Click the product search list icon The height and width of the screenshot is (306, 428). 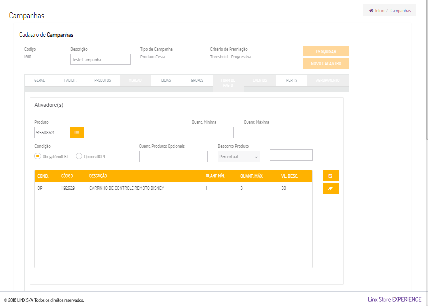[77, 132]
